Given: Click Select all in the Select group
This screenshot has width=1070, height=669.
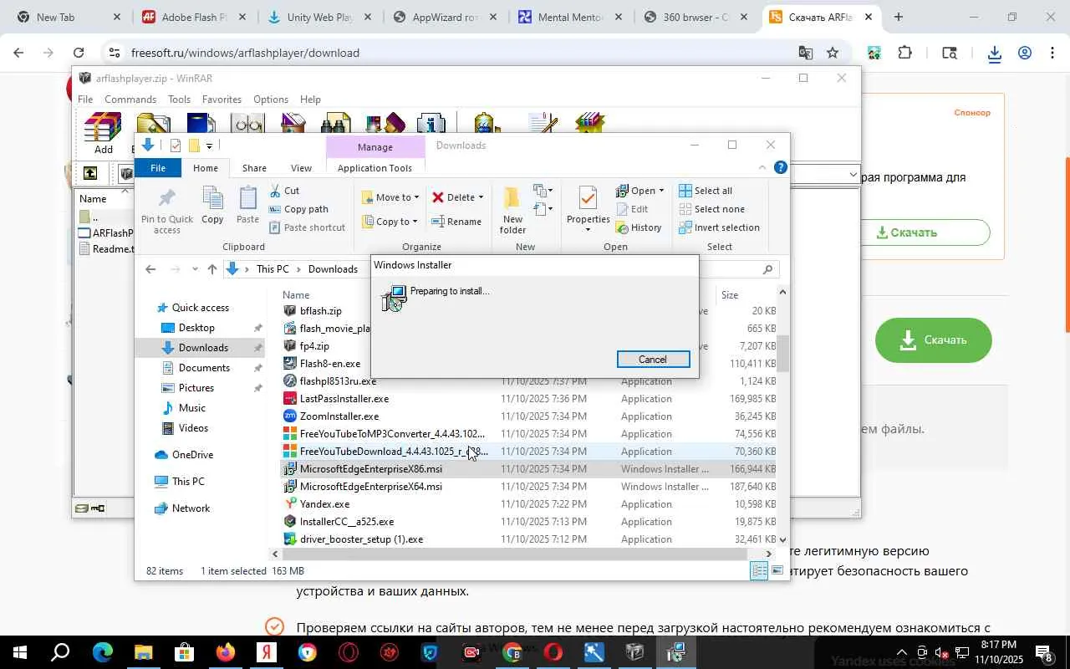Looking at the screenshot, I should [x=706, y=191].
